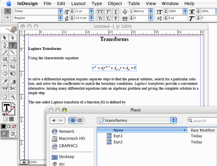
Task: Click the Fill color swatch
Action: [x=6, y=107]
